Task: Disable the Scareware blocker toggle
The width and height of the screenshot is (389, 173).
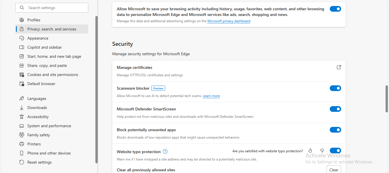Action: [x=335, y=88]
